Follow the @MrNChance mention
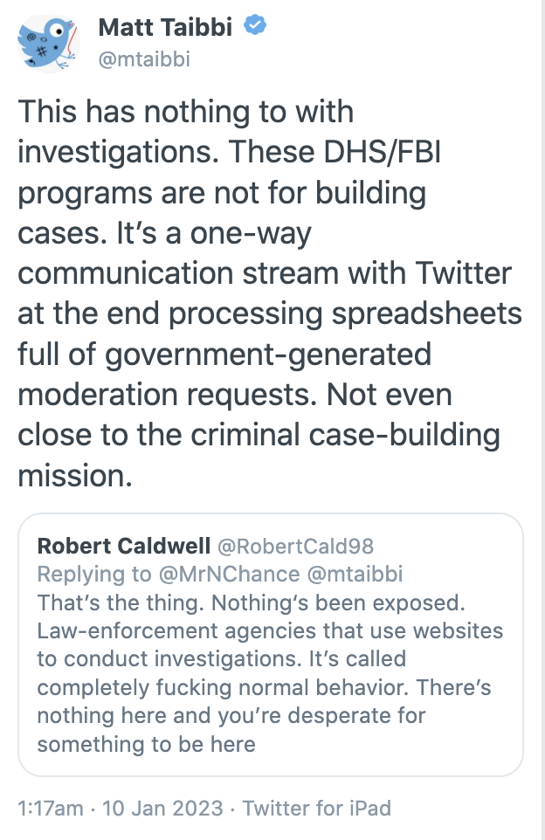The image size is (545, 840). 229,575
